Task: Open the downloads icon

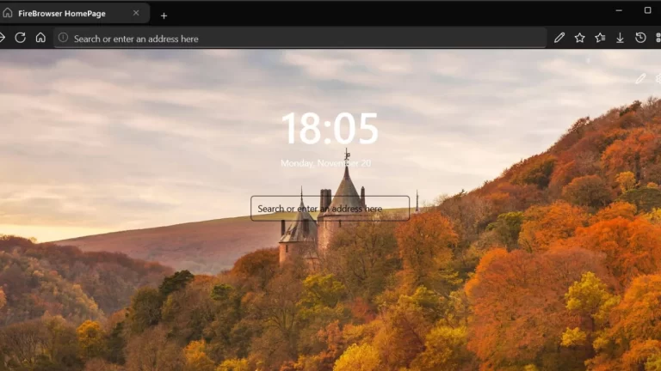Action: point(620,38)
